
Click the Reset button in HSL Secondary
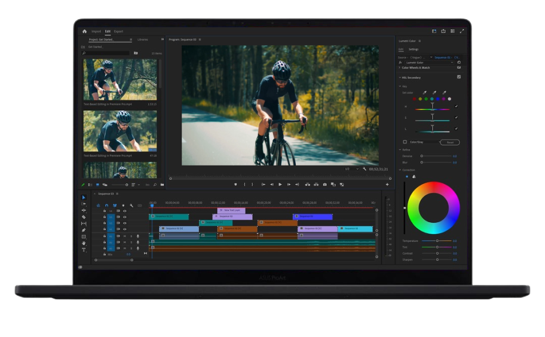(x=449, y=142)
